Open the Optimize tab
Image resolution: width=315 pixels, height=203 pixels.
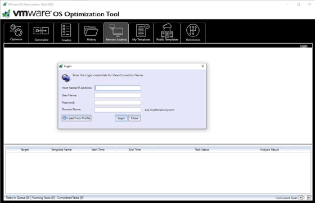pyautogui.click(x=16, y=33)
